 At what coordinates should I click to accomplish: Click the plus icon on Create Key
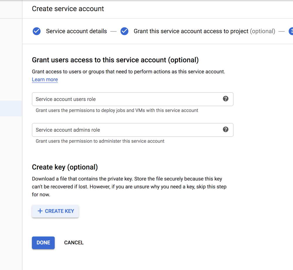coord(40,211)
